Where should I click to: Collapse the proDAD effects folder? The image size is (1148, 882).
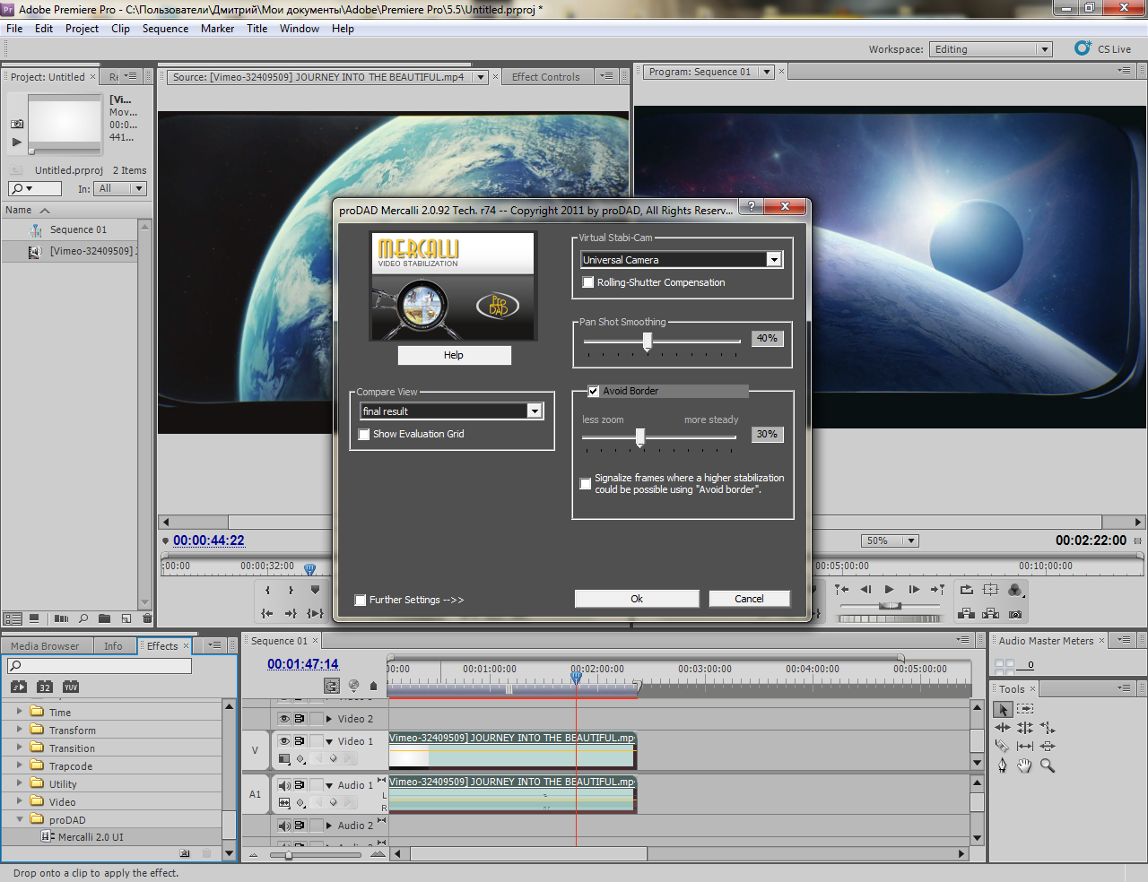20,819
